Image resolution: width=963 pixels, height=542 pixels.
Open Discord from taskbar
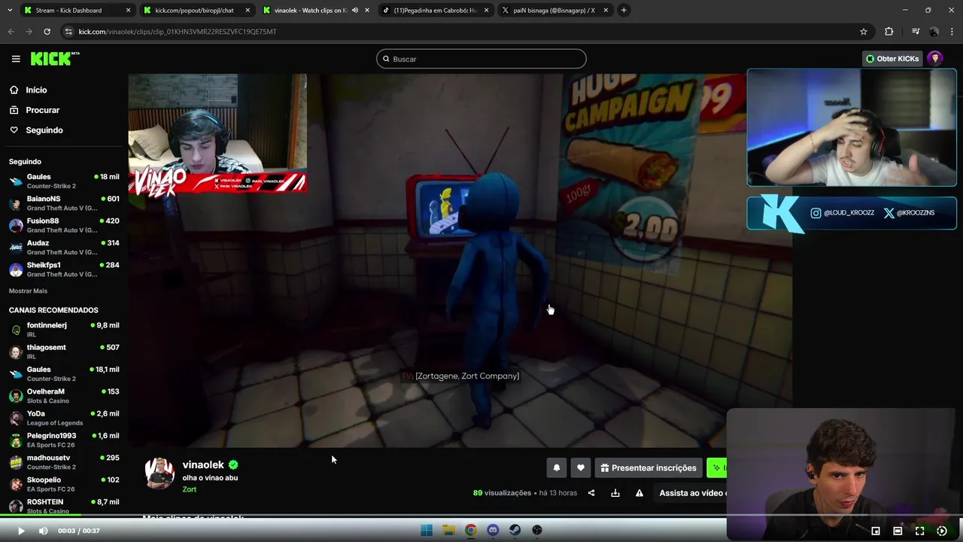[x=493, y=531]
